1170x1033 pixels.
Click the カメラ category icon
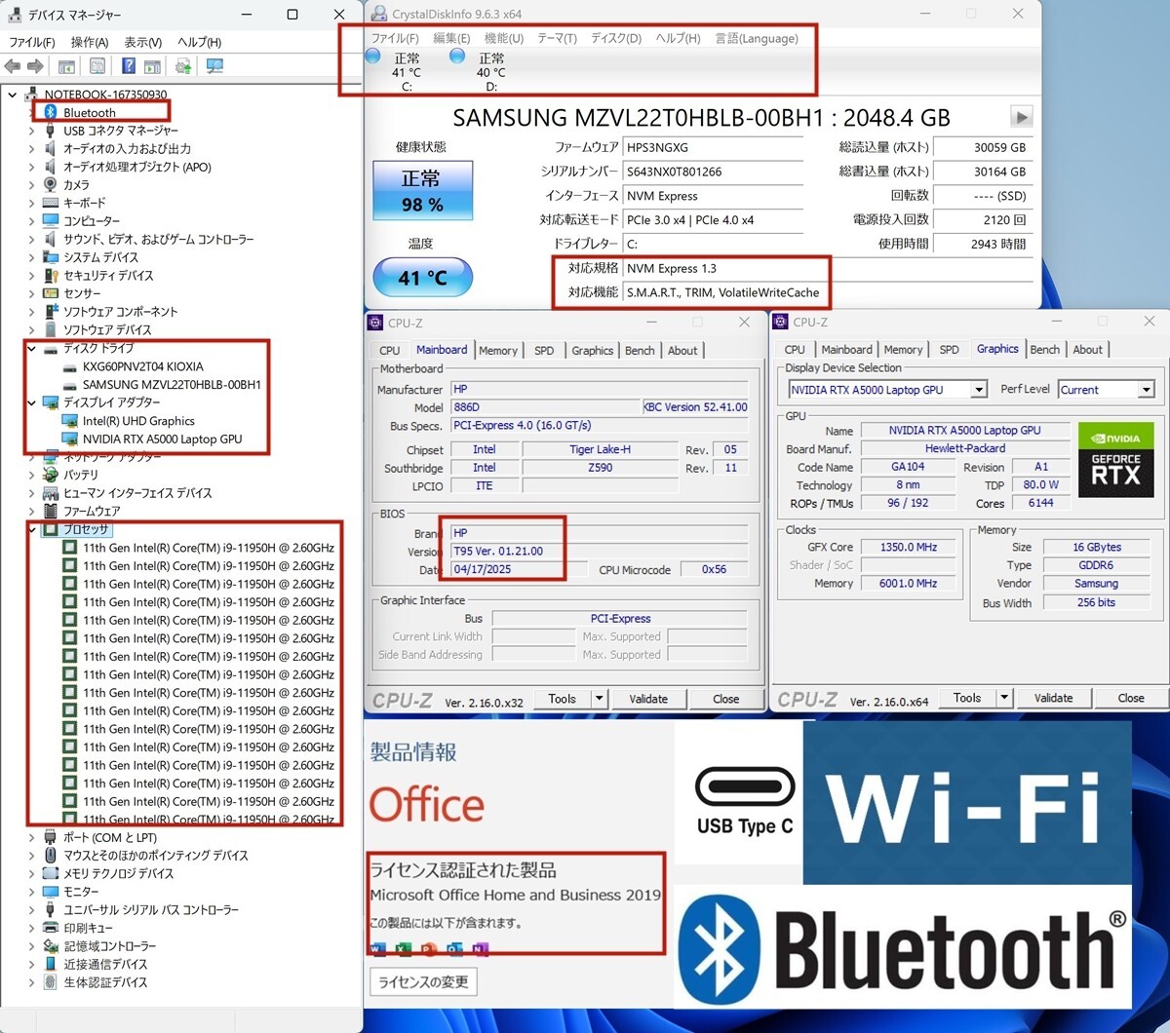point(51,184)
